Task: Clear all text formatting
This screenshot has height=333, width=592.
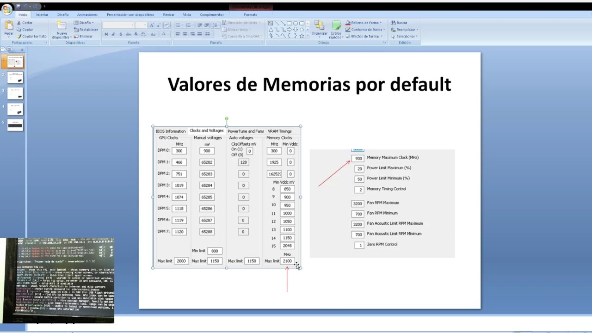Action: (x=167, y=25)
